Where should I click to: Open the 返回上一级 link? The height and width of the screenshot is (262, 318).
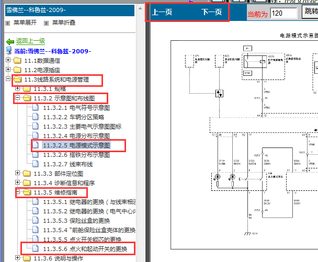point(31,41)
